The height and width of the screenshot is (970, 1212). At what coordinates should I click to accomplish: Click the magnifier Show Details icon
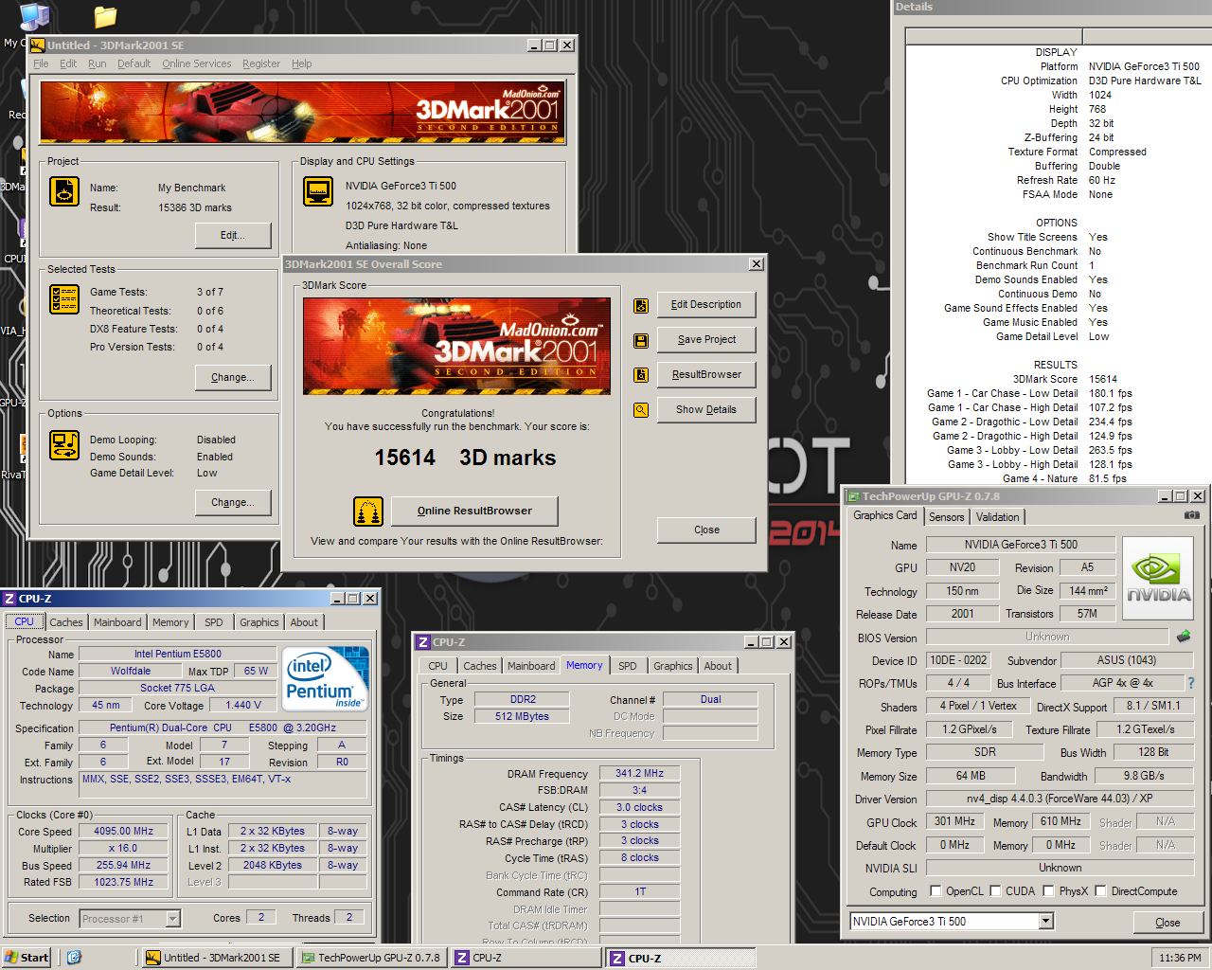click(641, 410)
